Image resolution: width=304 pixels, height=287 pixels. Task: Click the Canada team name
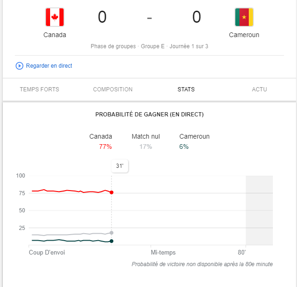click(55, 35)
